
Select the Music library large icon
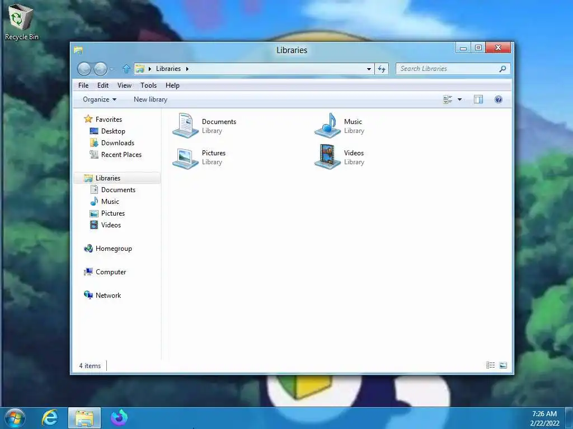[327, 126]
